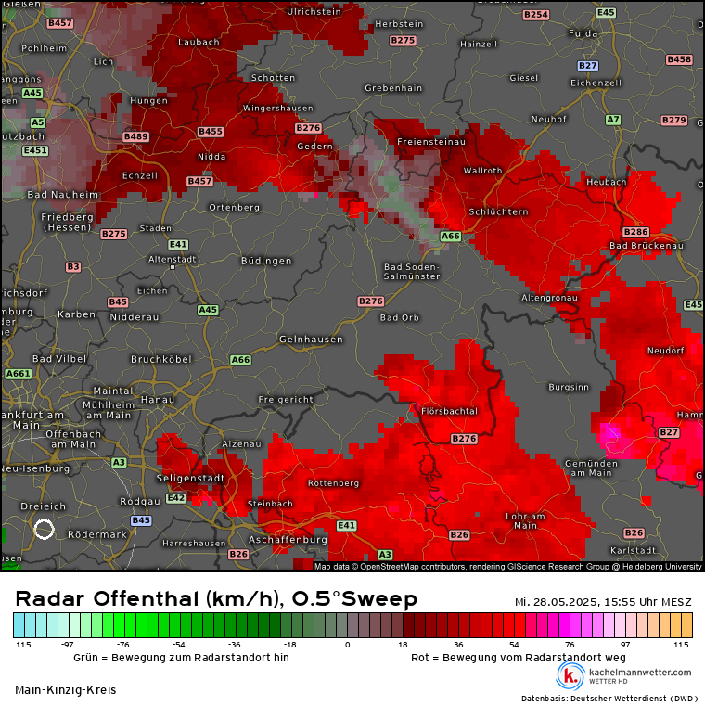Viewport: 705px width, 705px height.
Task: Click the kachelmannwetter logo icon
Action: coord(570,675)
